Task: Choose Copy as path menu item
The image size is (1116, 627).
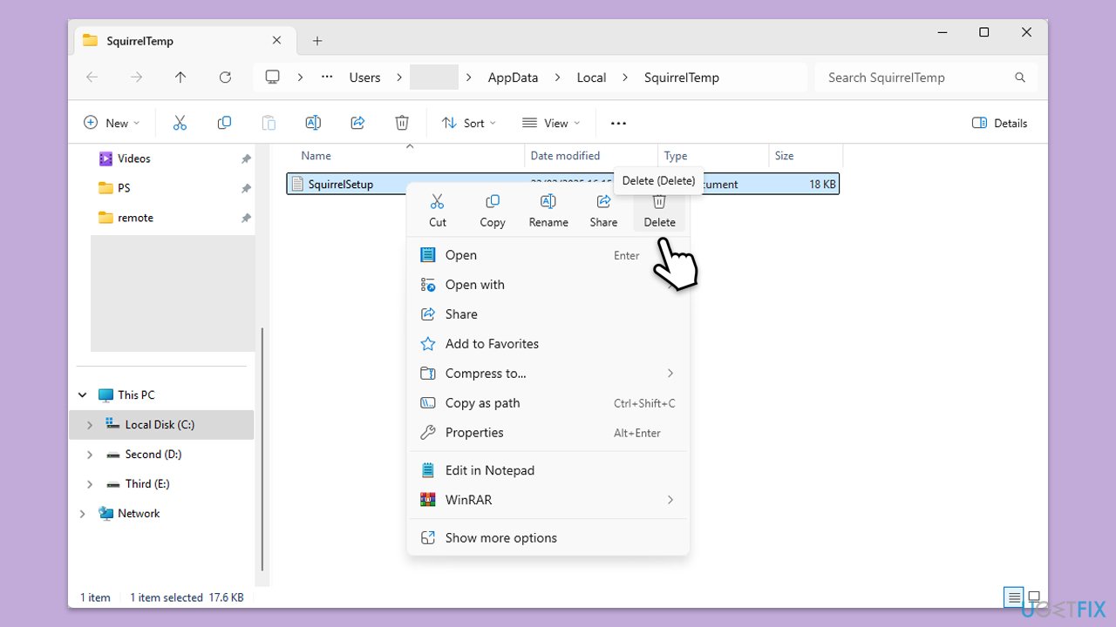Action: tap(482, 403)
